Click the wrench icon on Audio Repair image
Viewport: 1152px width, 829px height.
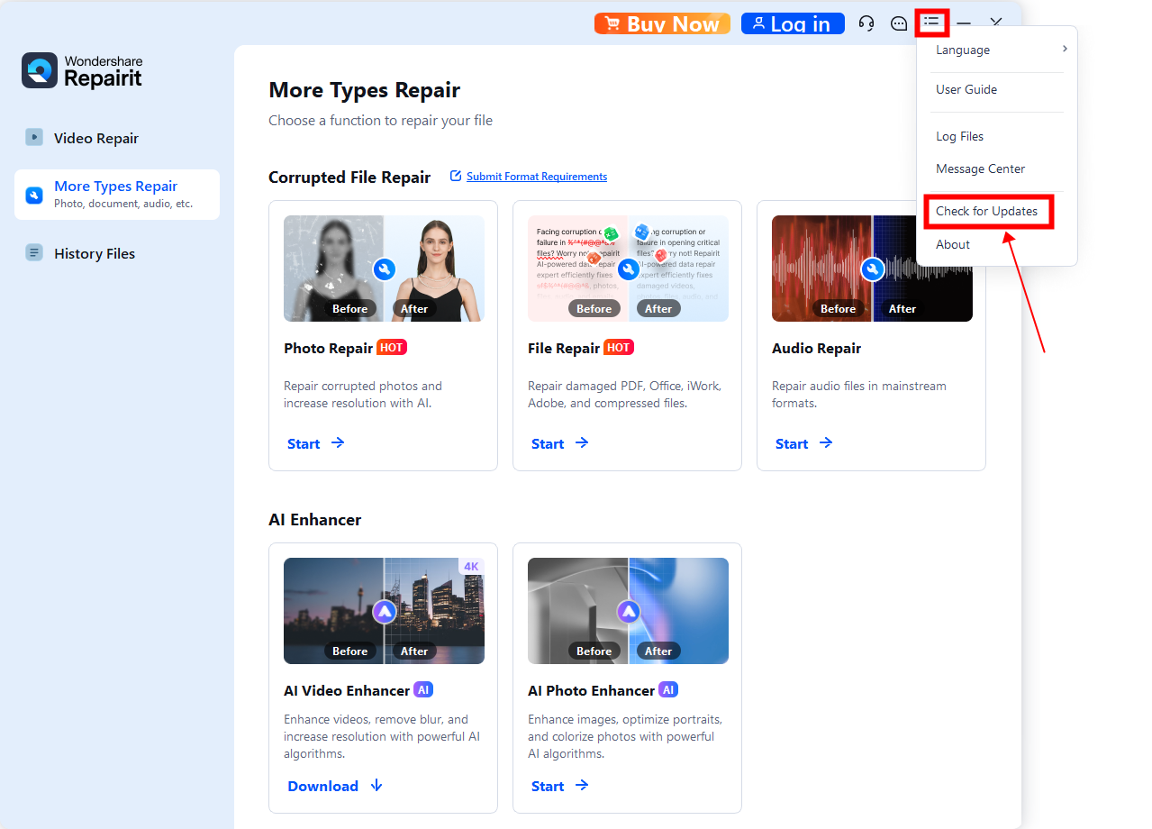(x=872, y=269)
